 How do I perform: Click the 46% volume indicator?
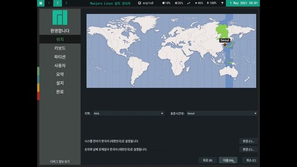click(x=199, y=3)
